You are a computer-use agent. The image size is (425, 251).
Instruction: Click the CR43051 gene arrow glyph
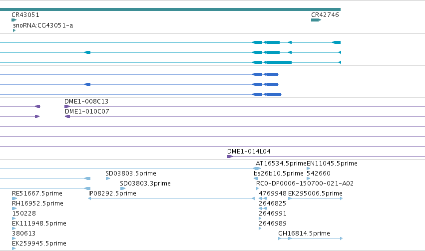[14, 20]
